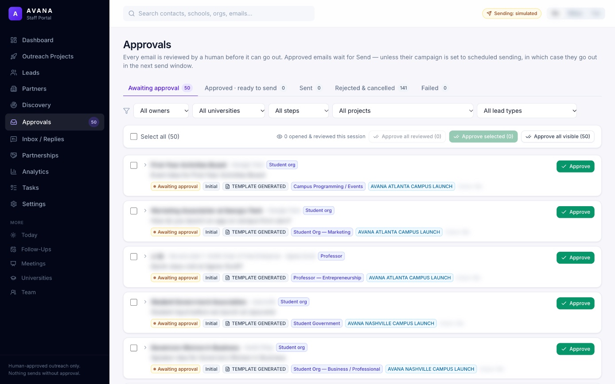Expand the Student Government email row
Screen dimensions: 615x384
click(x=145, y=302)
